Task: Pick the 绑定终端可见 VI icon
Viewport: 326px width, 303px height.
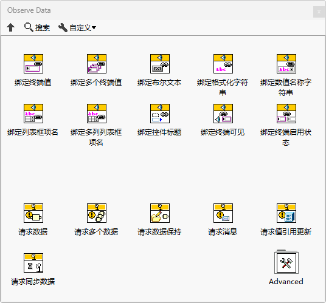Action: (223, 114)
